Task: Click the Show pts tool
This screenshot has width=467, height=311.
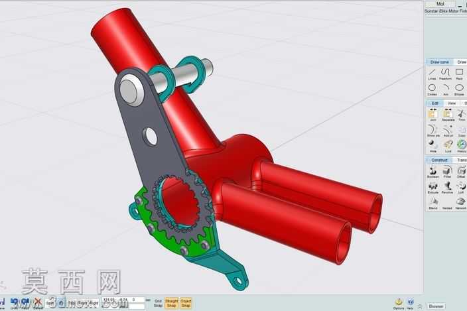Action: pyautogui.click(x=433, y=131)
